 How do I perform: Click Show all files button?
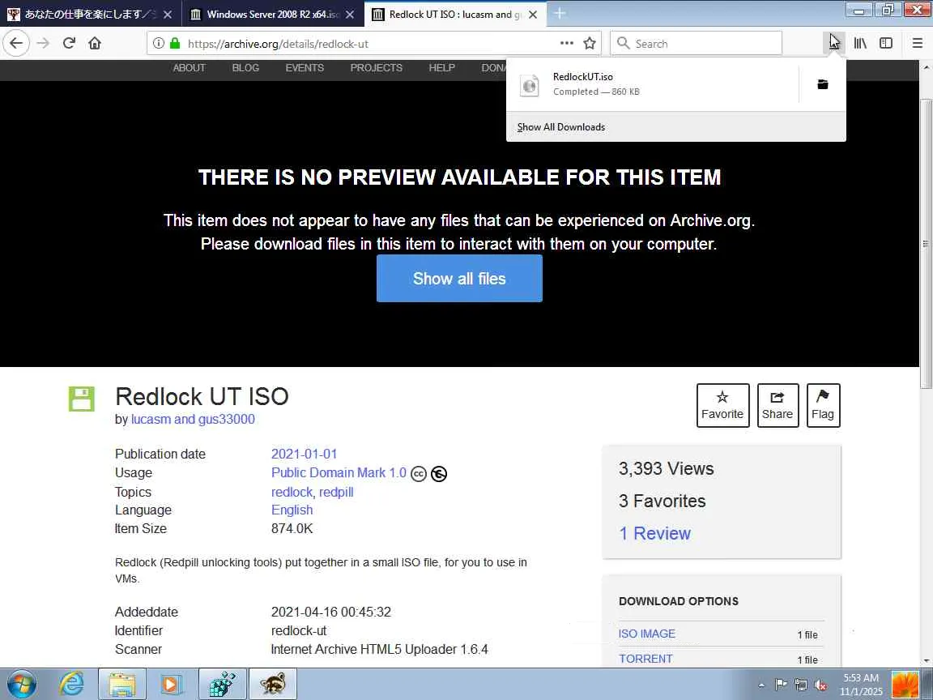pyautogui.click(x=459, y=279)
